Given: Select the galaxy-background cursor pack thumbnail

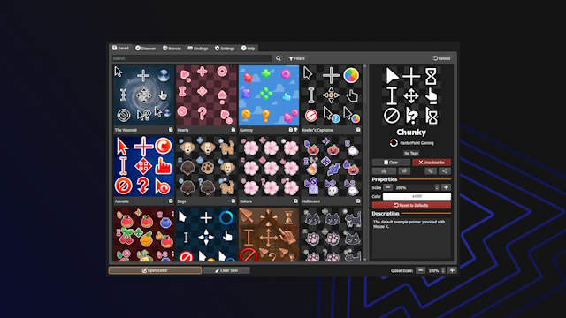Looking at the screenshot, I should coord(143,95).
